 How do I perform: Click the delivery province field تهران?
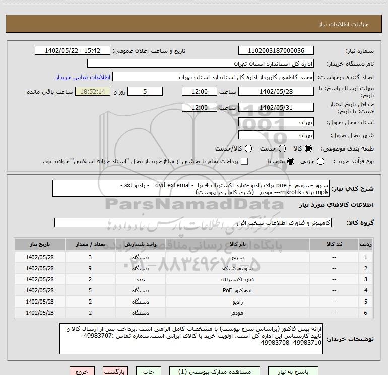[x=276, y=122]
